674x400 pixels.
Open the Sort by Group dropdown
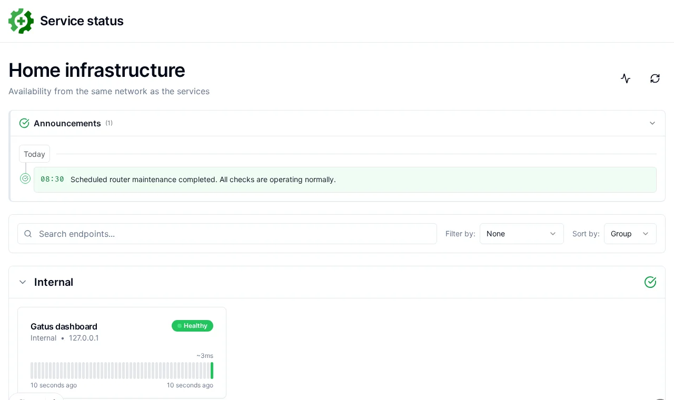pyautogui.click(x=630, y=234)
